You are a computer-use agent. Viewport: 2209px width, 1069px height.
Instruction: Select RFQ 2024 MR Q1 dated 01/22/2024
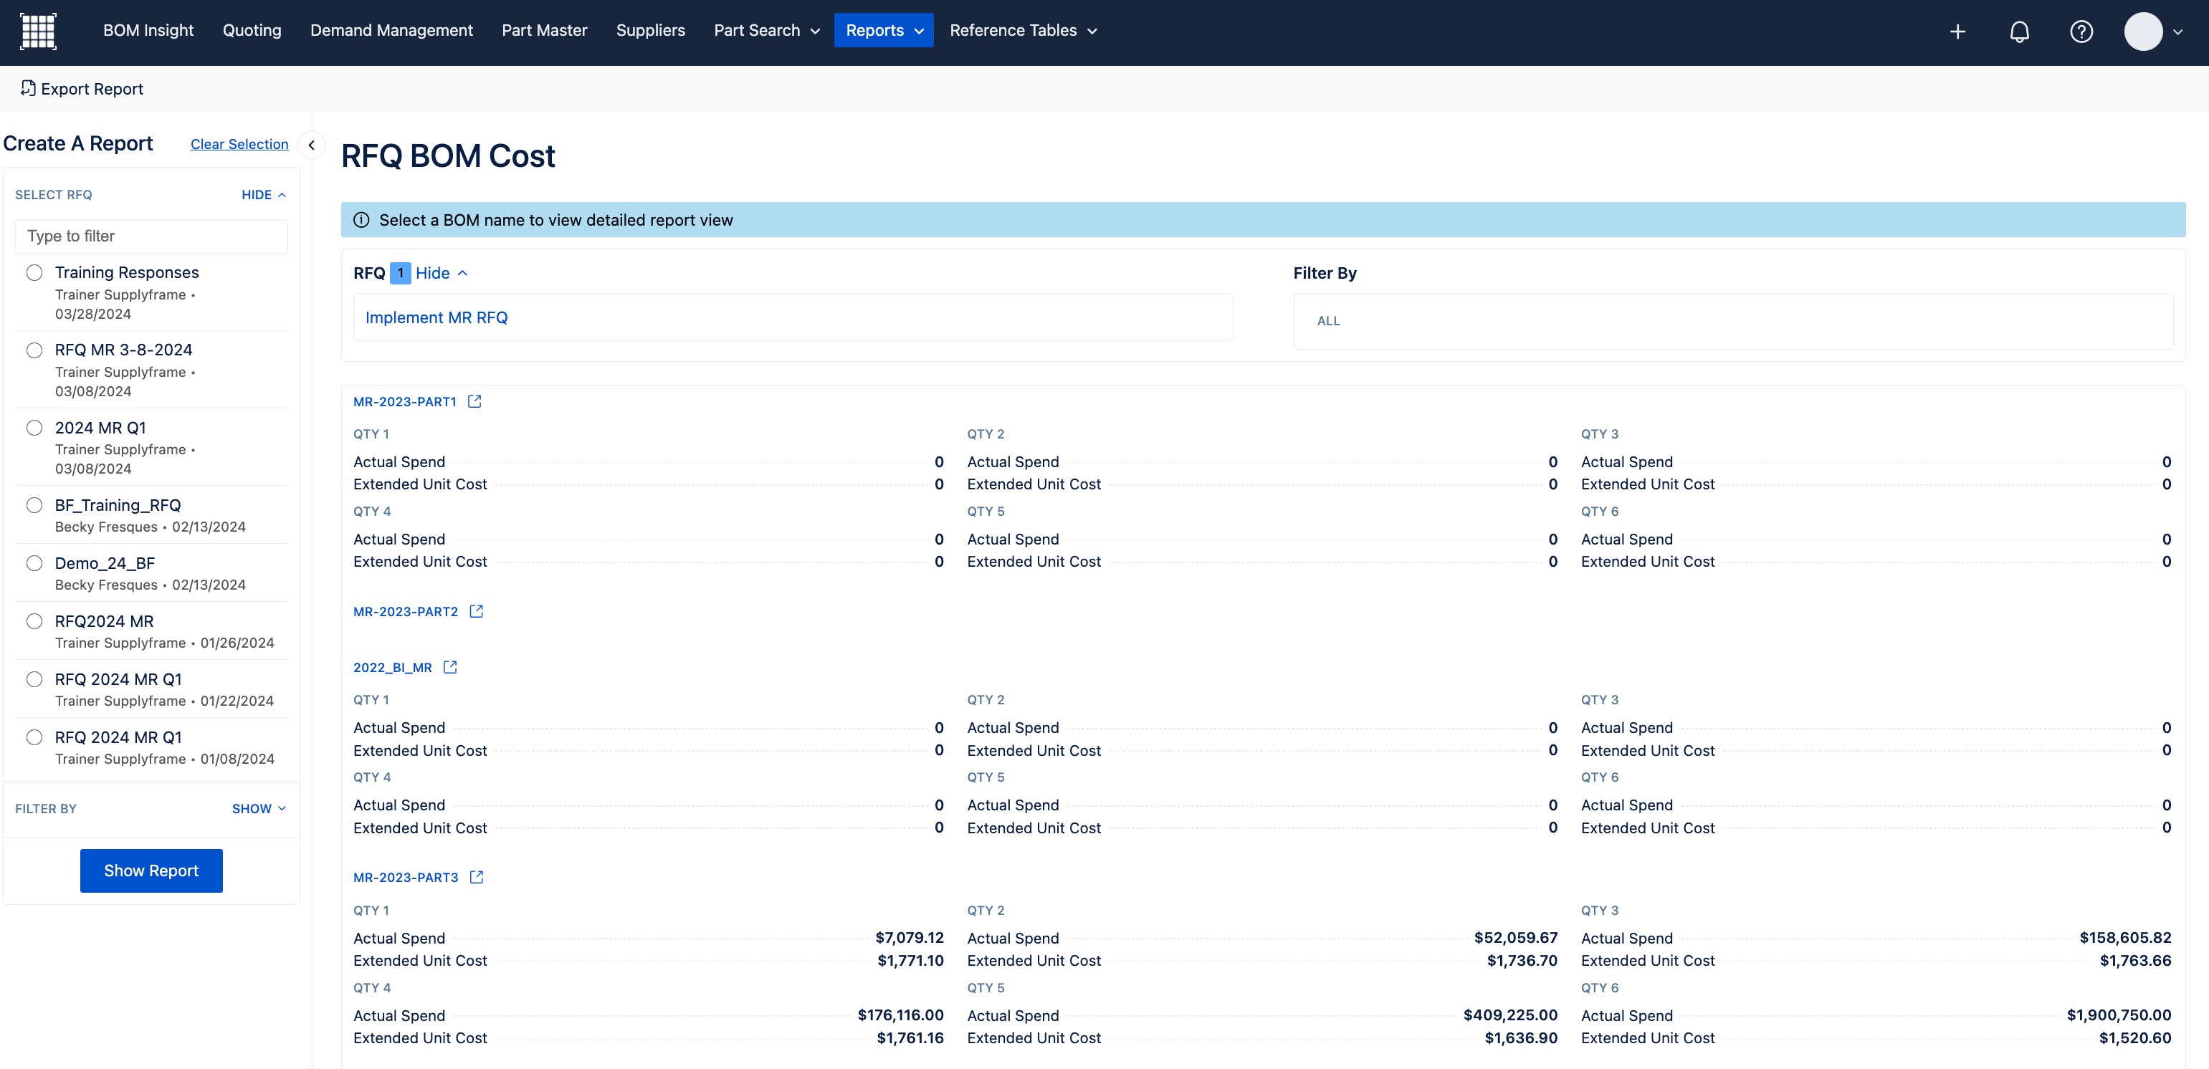point(34,679)
